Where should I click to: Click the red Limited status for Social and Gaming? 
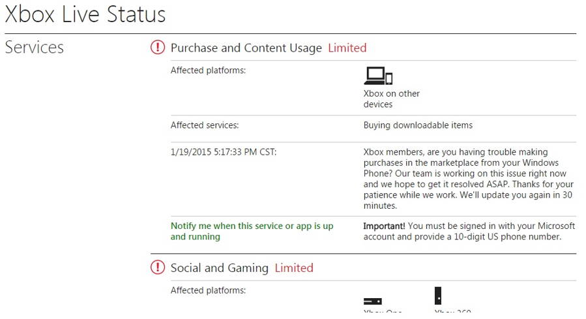tap(293, 267)
